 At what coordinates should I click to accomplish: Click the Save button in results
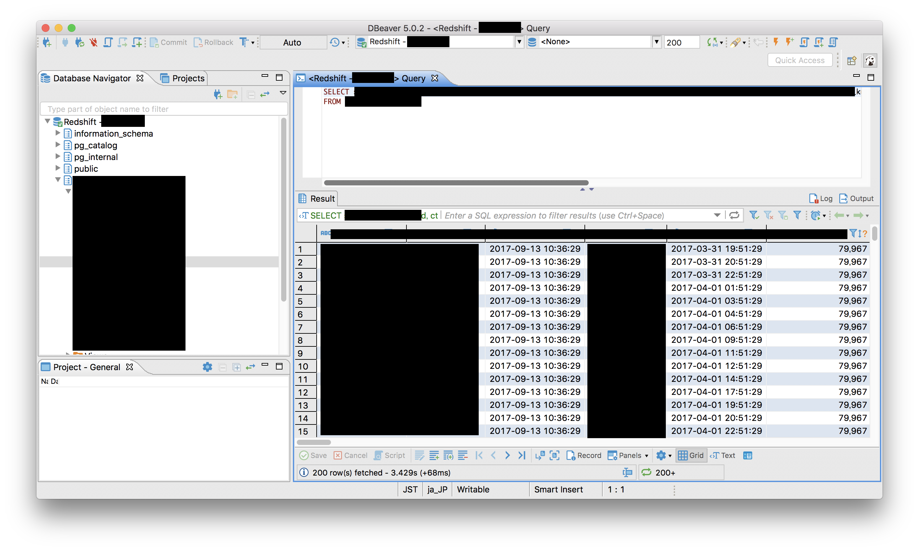313,455
